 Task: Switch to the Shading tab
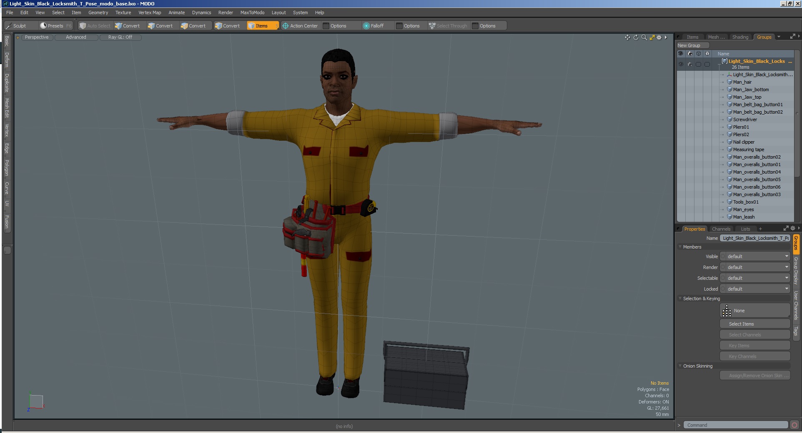coord(740,37)
